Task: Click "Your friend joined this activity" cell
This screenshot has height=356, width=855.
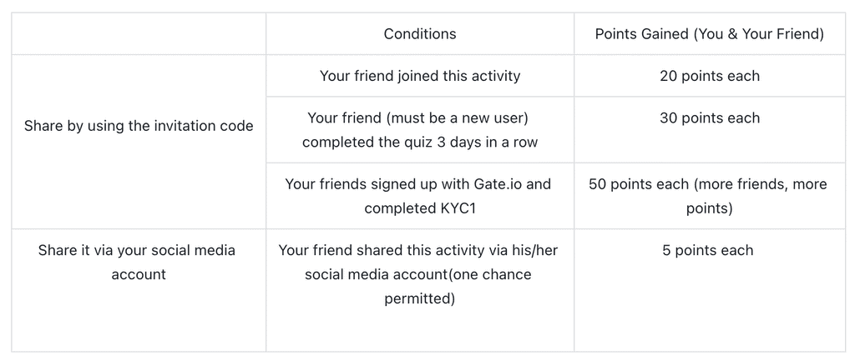Action: coord(420,76)
